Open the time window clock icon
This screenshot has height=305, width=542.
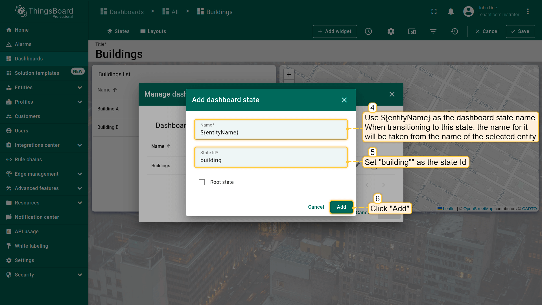coord(368,31)
